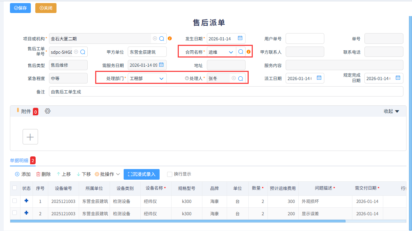Expand row 1 details via the plus icon
Viewport: 412px width, 231px height.
26,202
